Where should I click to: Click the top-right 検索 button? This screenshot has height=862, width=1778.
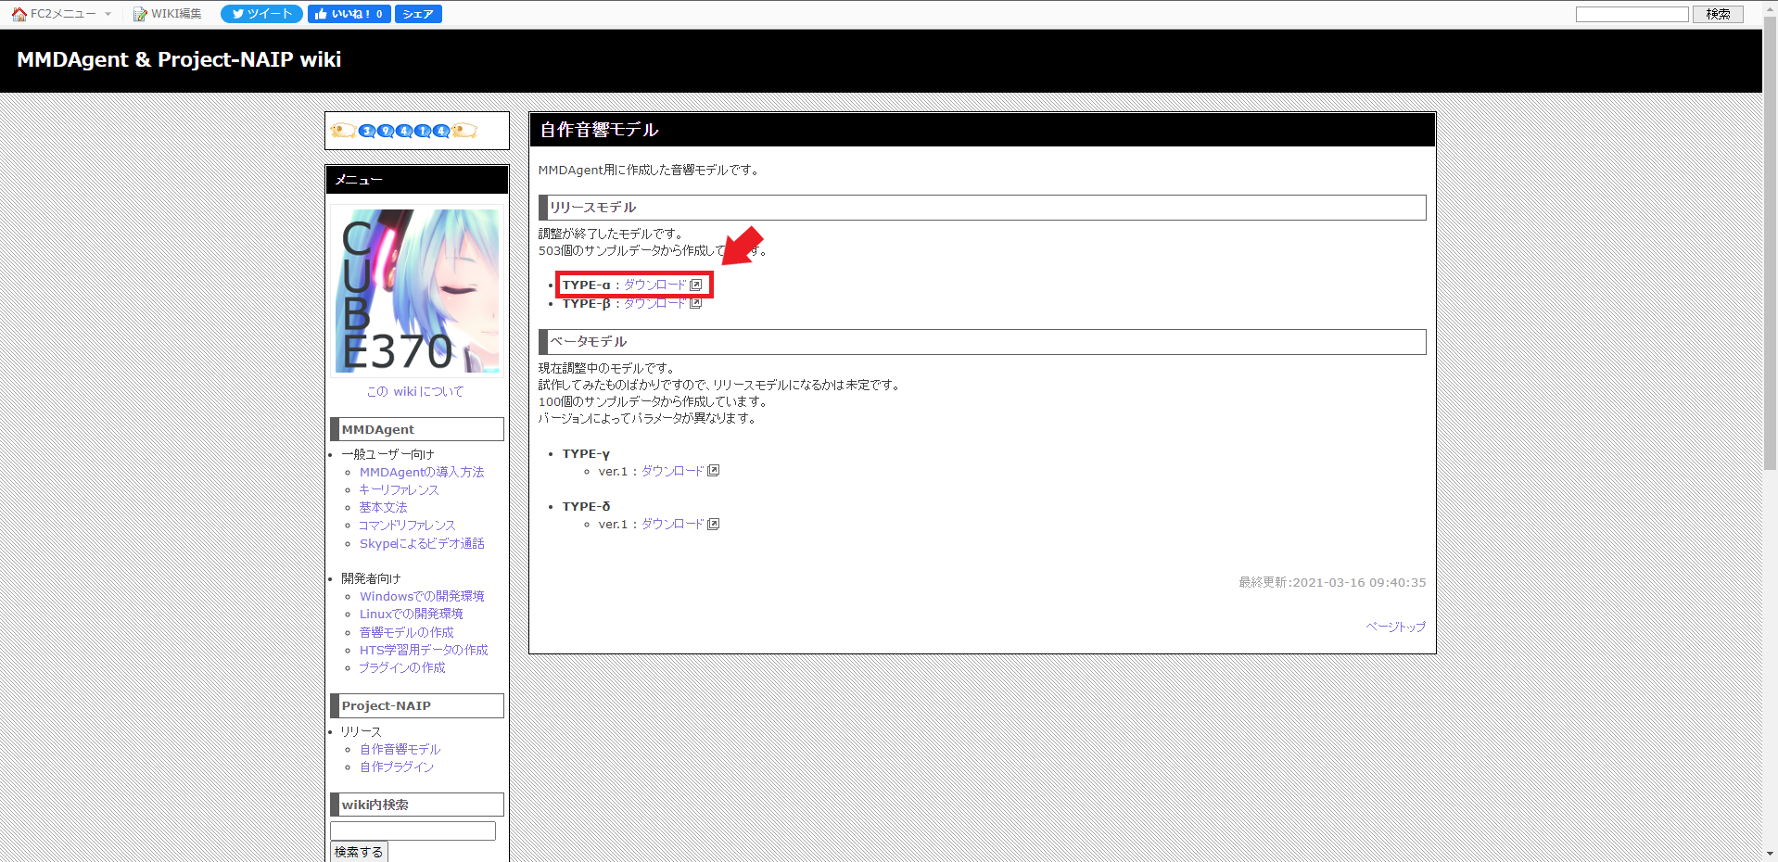click(x=1718, y=14)
